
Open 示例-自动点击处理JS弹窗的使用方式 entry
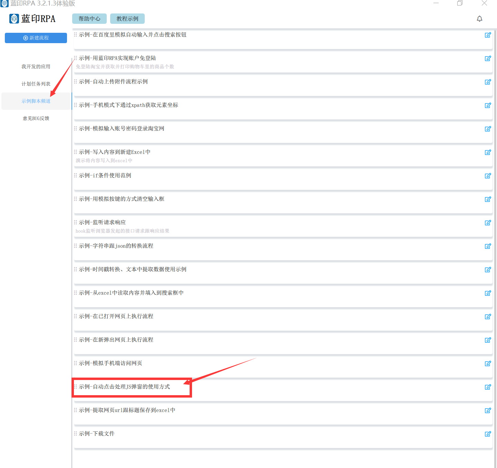[124, 387]
